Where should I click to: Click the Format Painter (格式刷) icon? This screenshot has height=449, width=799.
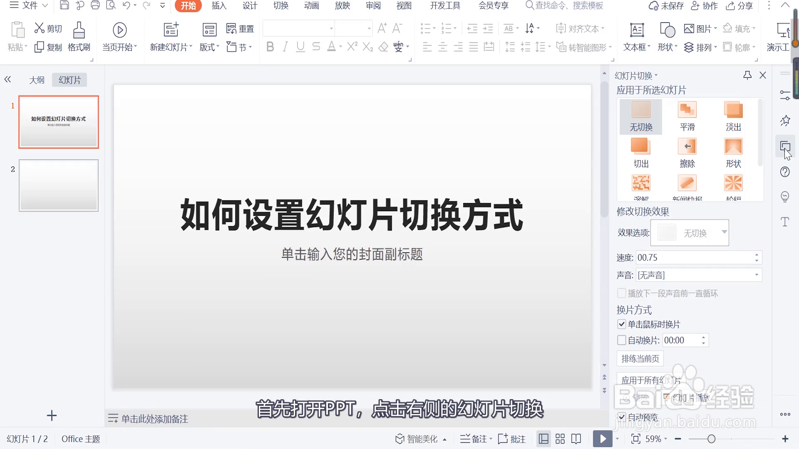79,30
